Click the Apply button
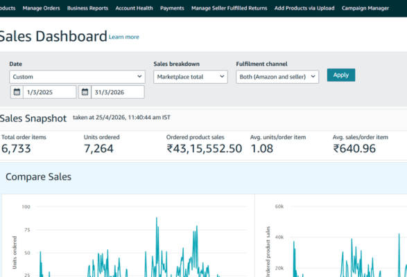 pos(341,75)
